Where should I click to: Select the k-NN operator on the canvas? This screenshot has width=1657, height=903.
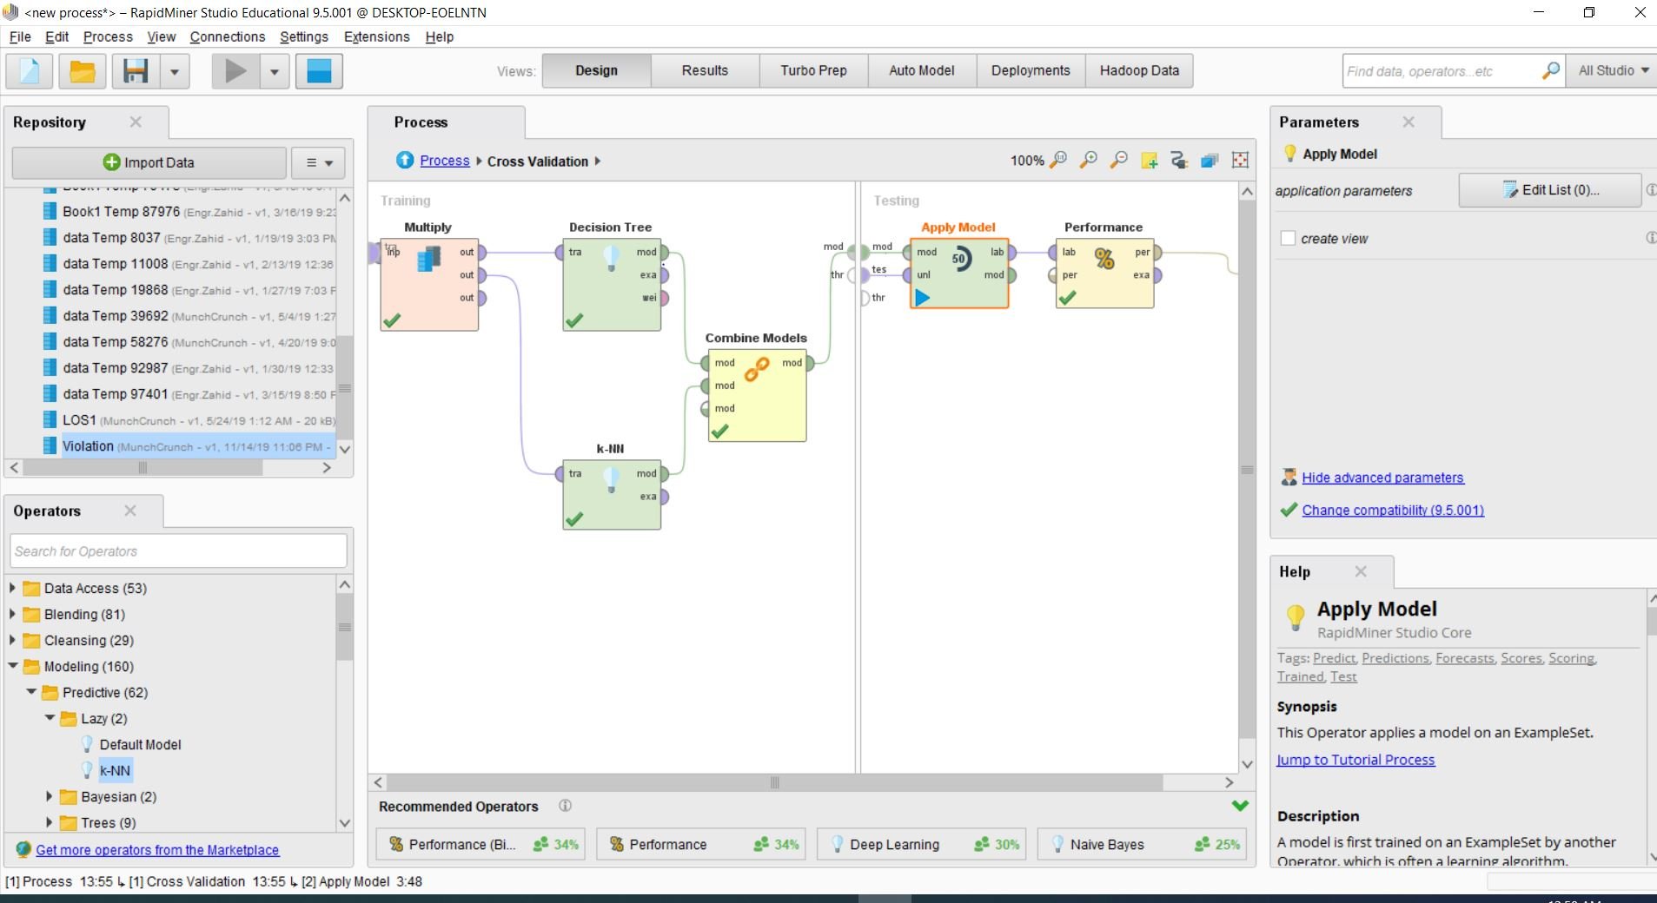612,494
